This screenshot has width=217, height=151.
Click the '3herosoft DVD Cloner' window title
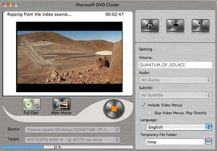tap(97, 5)
